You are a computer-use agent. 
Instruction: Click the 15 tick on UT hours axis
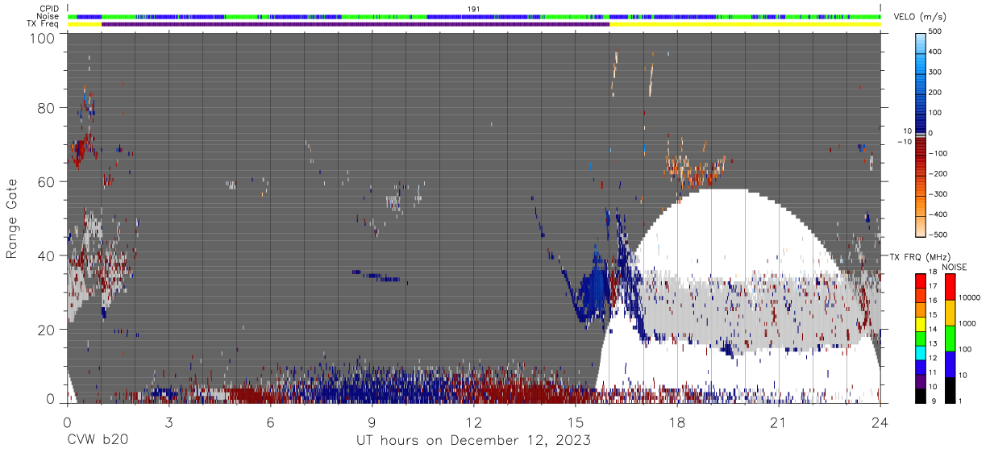576,422
